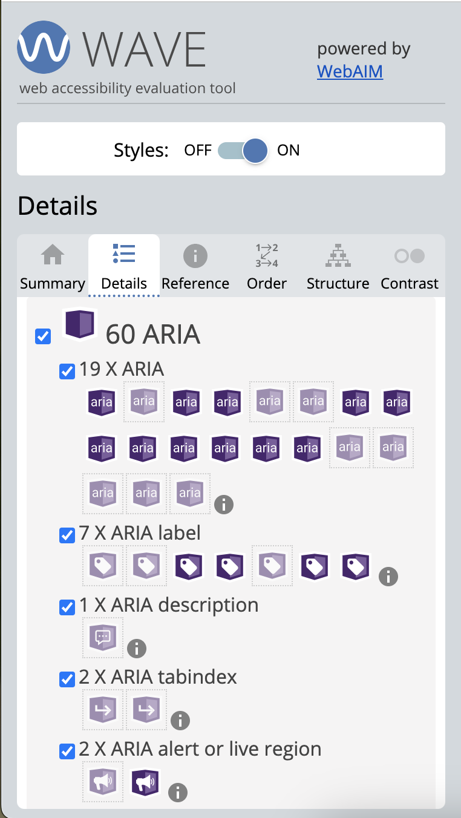Viewport: 461px width, 818px height.
Task: Click the purple ARIA label tag icon
Action: click(188, 566)
